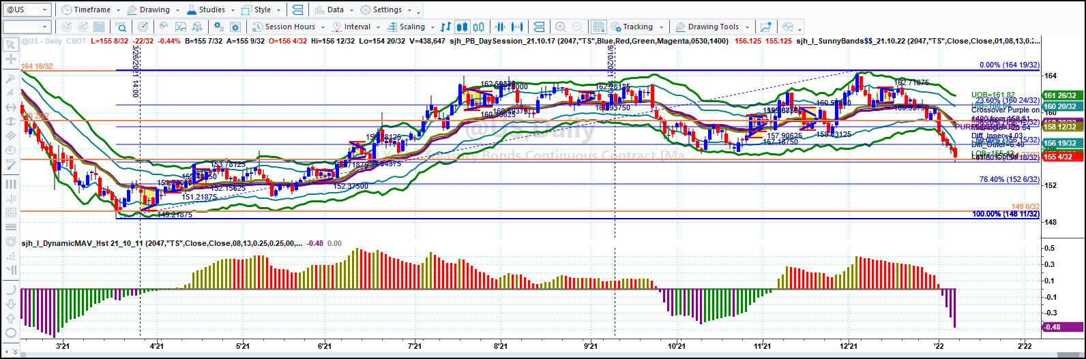Expand the @US symbol combo box
This screenshot has width=1086, height=359.
click(45, 10)
